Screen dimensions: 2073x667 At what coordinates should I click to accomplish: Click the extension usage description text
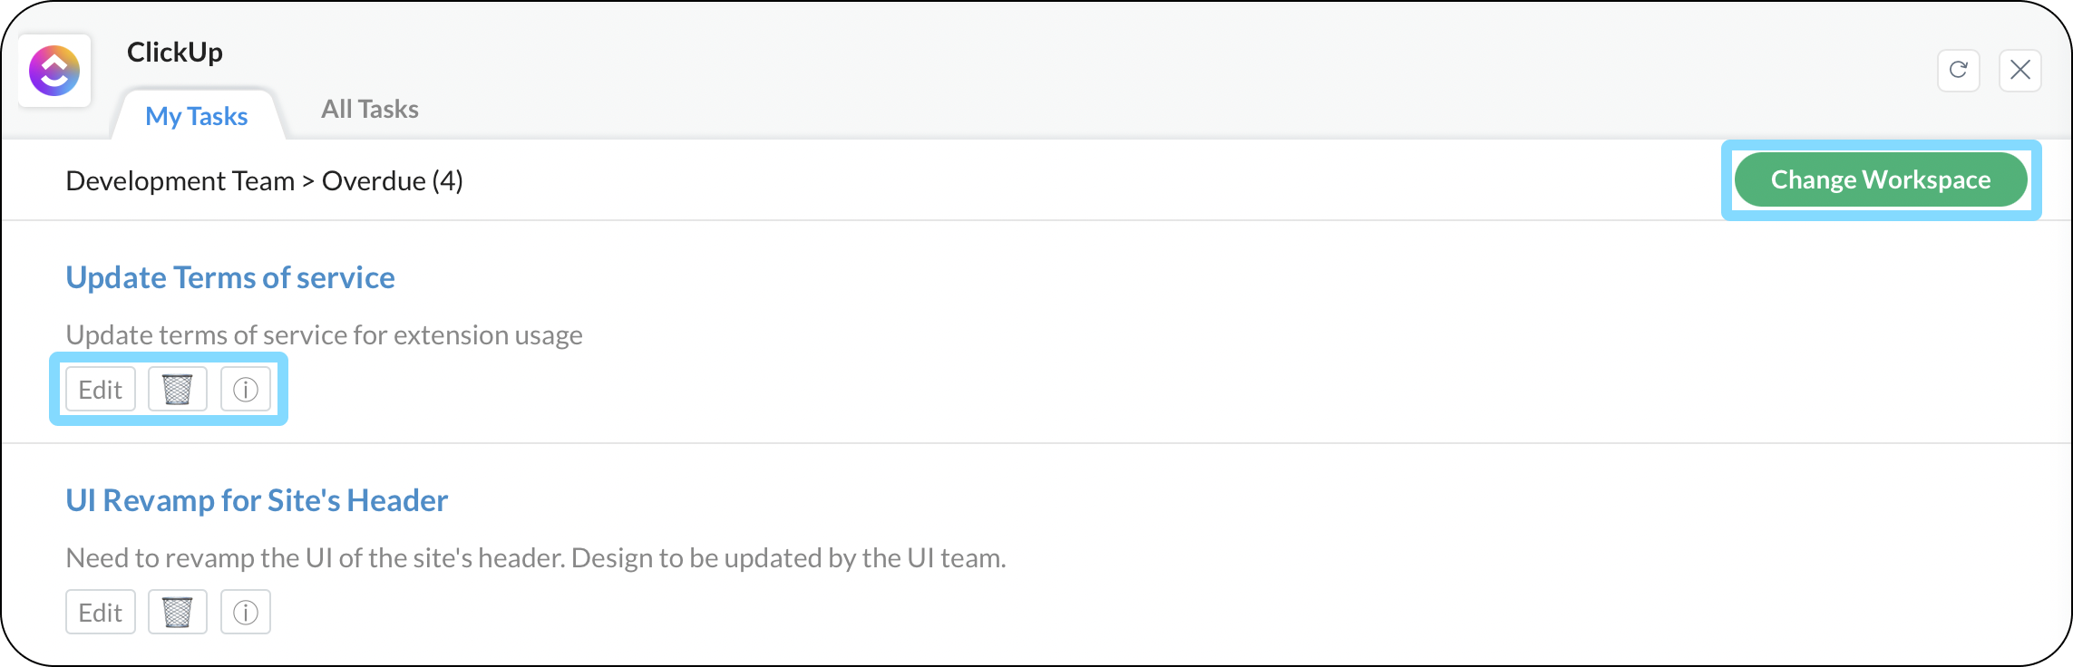[324, 335]
